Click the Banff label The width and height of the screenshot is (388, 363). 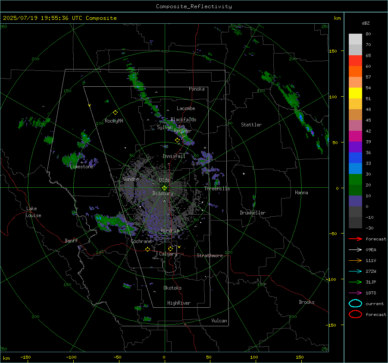tap(71, 241)
